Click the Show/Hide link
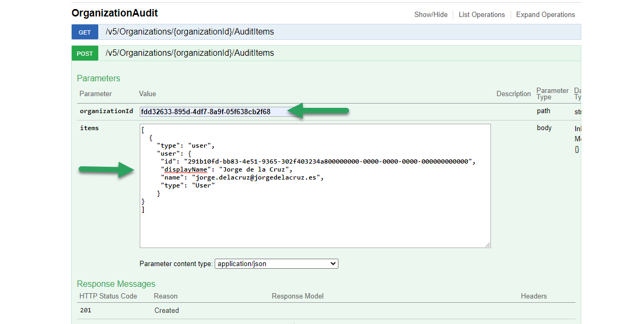The image size is (636, 324). pos(431,14)
